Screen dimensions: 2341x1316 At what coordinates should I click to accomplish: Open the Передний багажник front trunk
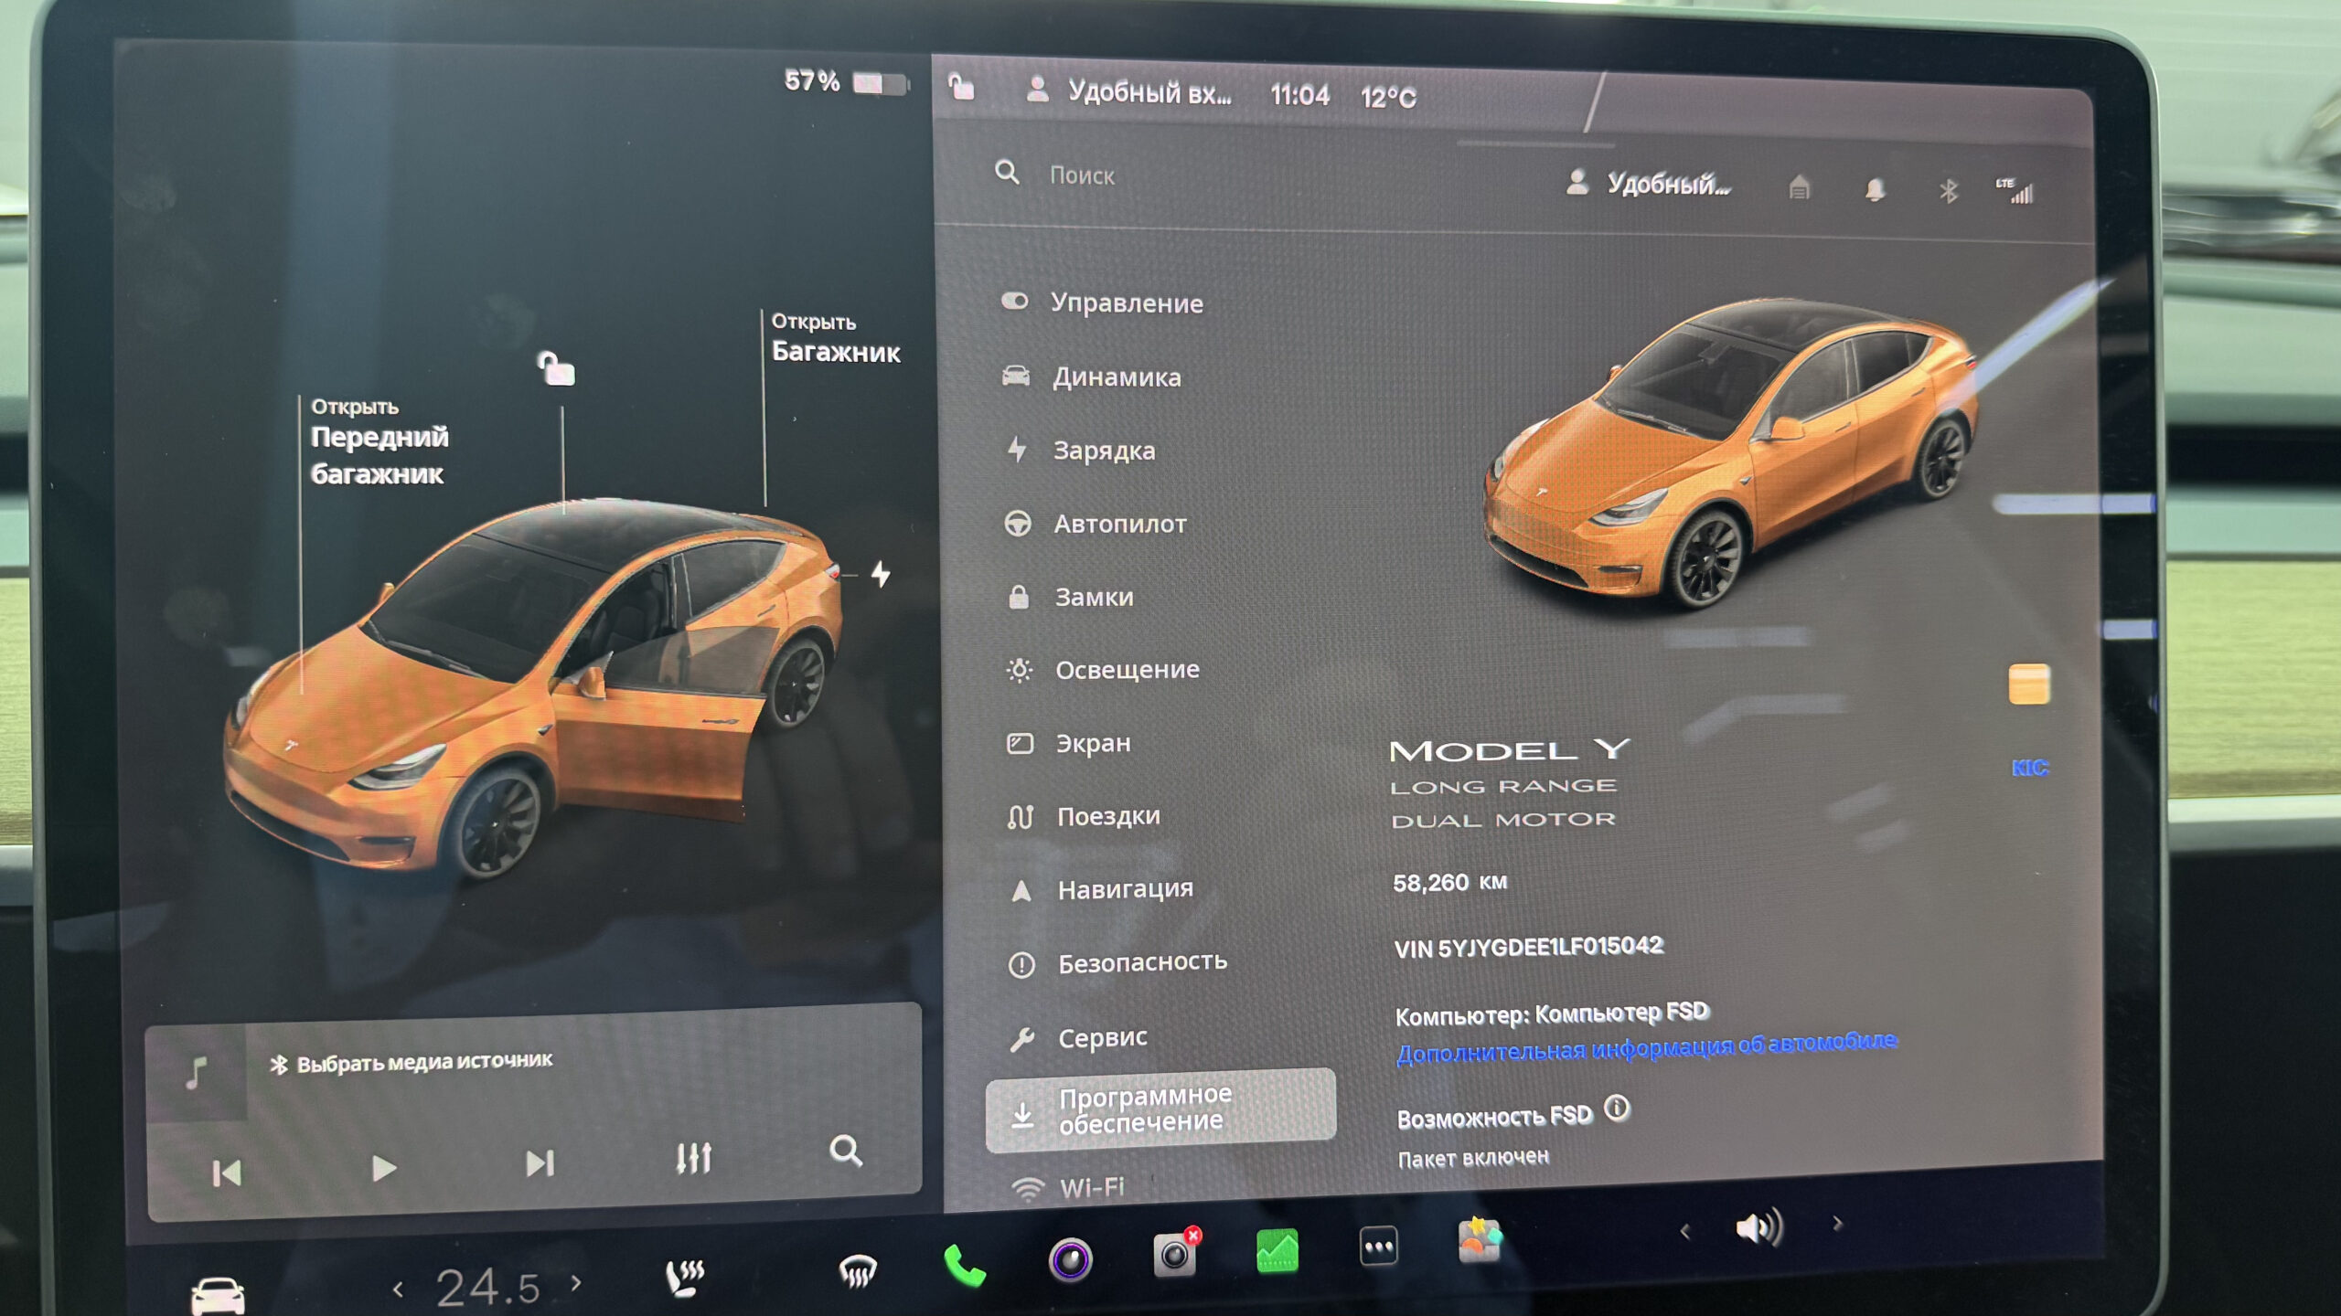coord(379,442)
